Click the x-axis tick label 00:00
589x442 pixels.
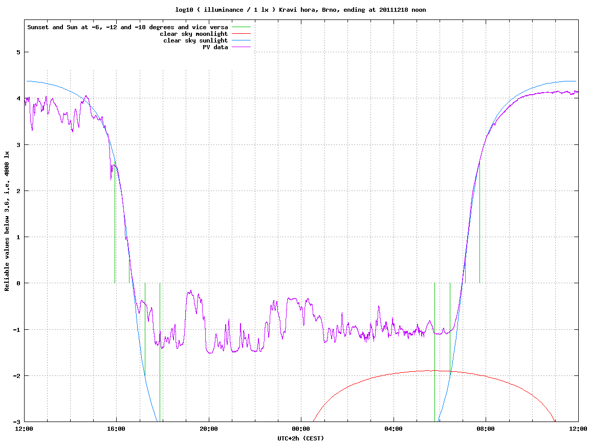(x=301, y=429)
